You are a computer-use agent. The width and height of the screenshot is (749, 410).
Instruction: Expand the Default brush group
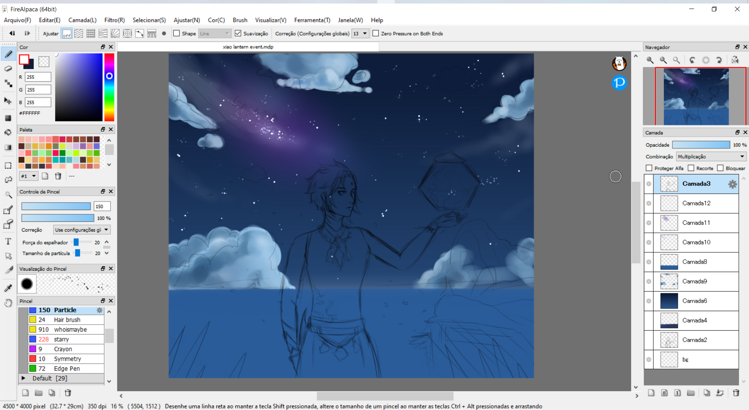click(x=23, y=378)
